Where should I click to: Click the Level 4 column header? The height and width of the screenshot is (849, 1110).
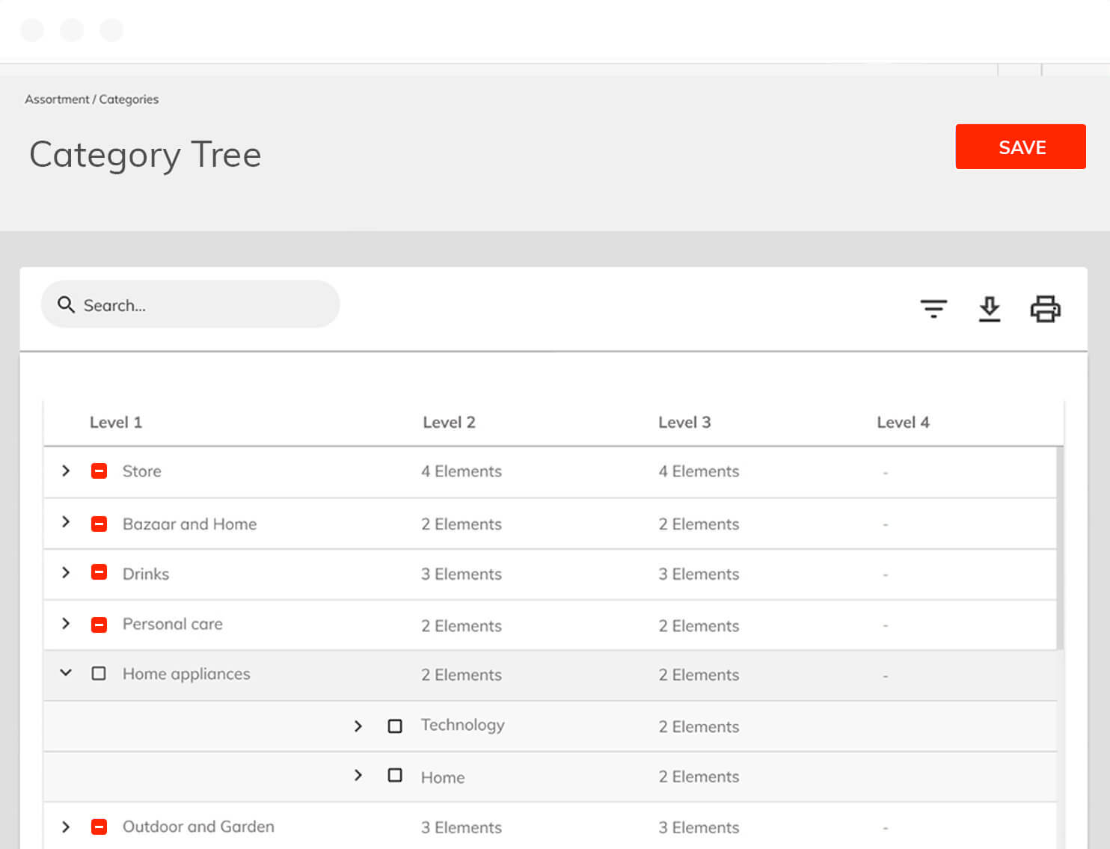pos(903,423)
